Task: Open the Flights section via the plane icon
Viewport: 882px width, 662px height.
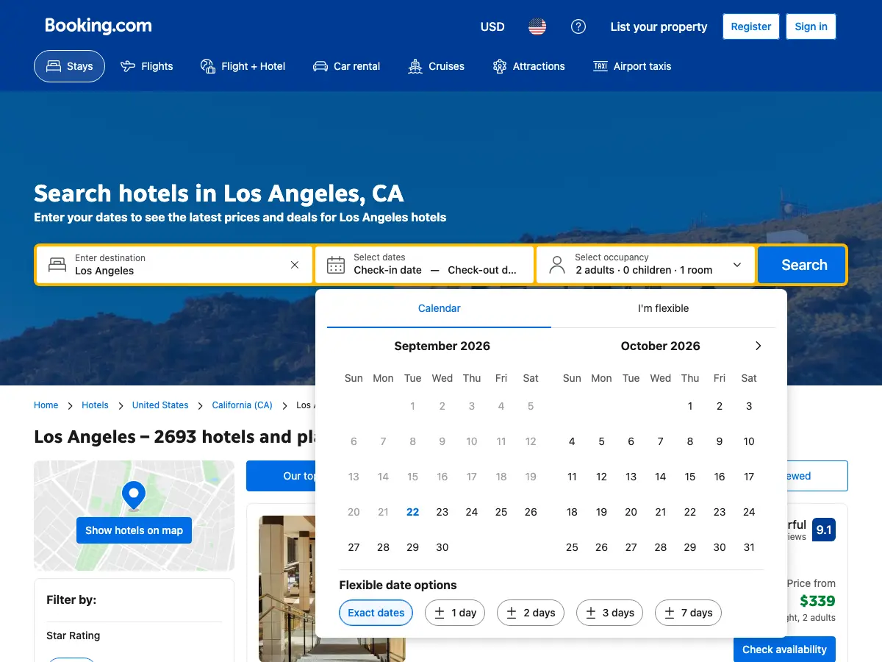Action: click(x=128, y=66)
